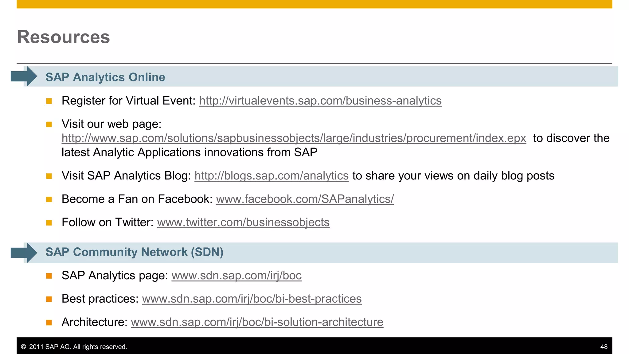Click the 'to discover the' text
The height and width of the screenshot is (354, 629).
[x=571, y=138]
